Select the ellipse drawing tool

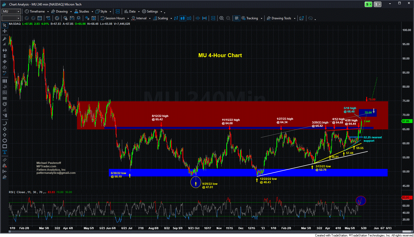4,140
